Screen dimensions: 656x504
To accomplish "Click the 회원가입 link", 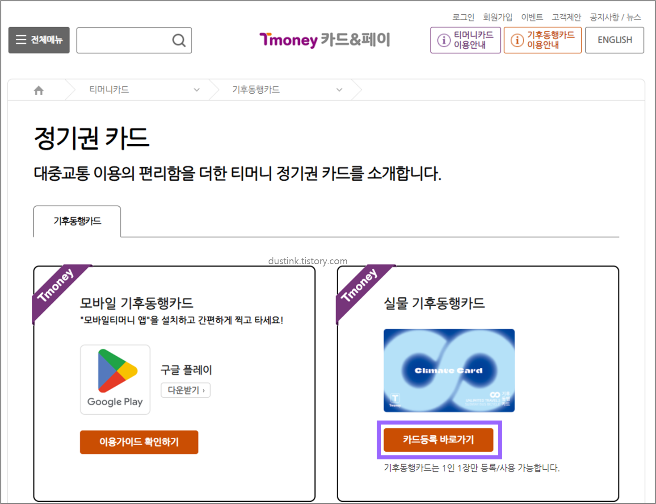I will (497, 17).
